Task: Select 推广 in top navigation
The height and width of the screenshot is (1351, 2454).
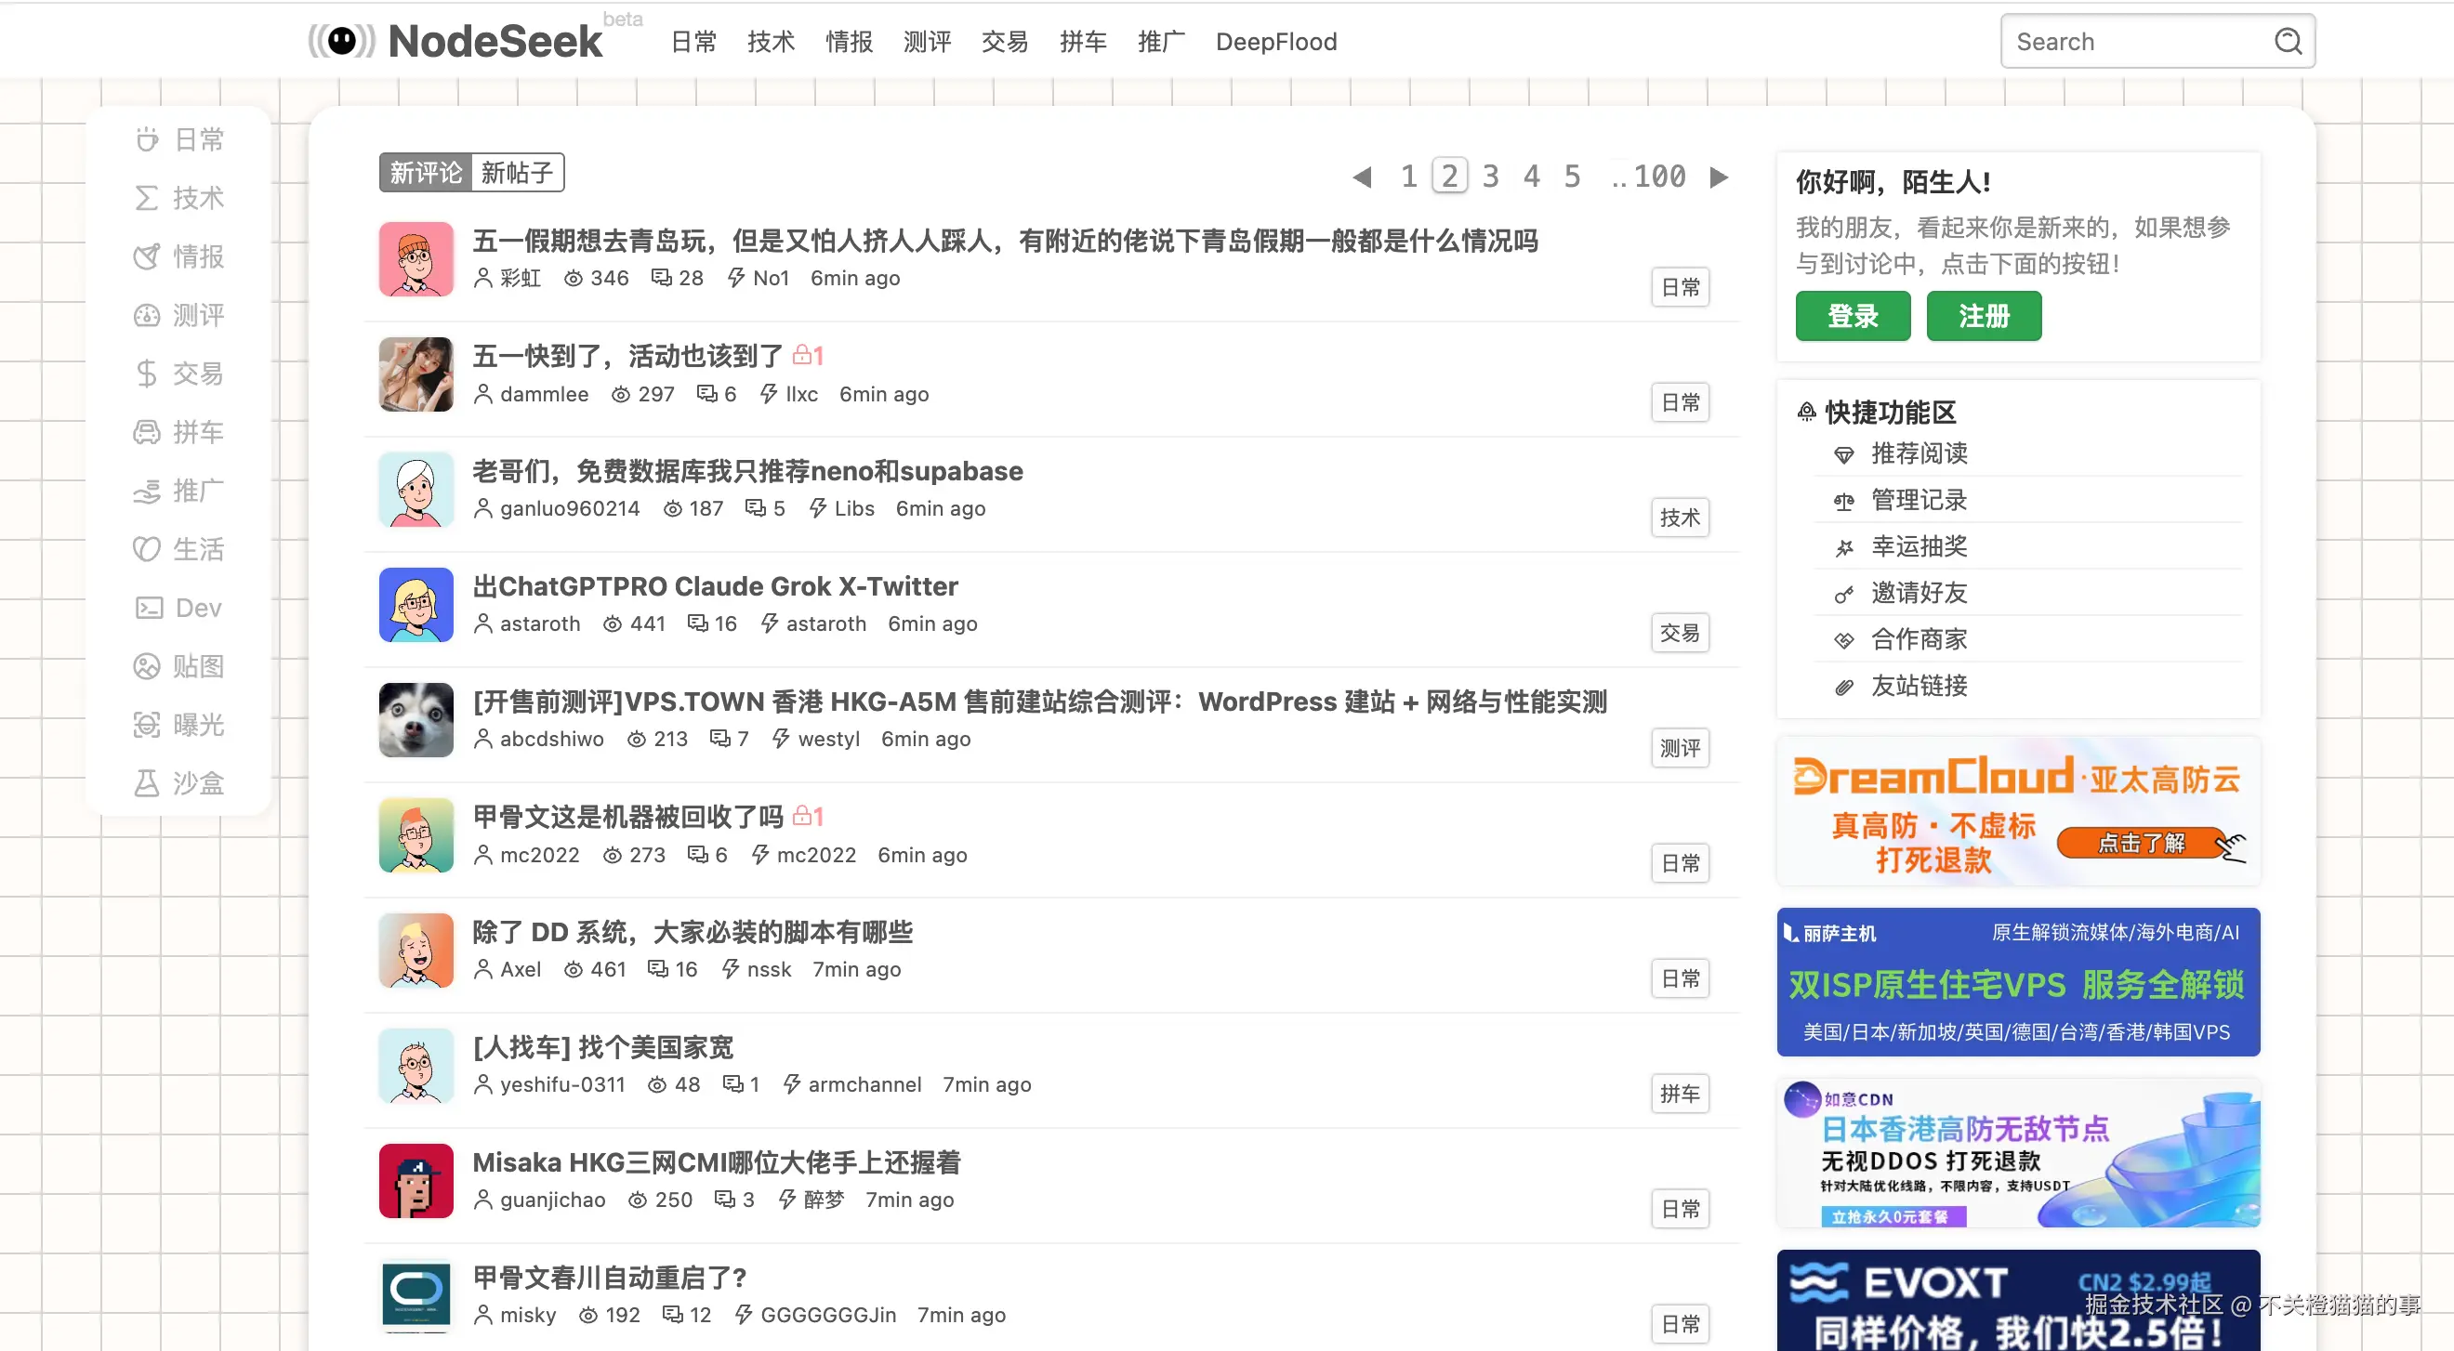Action: 1161,42
